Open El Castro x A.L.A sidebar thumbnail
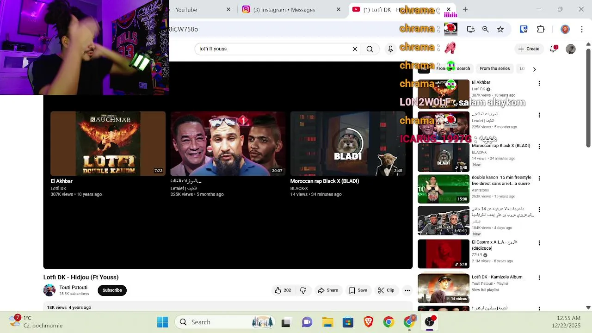Viewport: 592px width, 333px height. tap(444, 254)
